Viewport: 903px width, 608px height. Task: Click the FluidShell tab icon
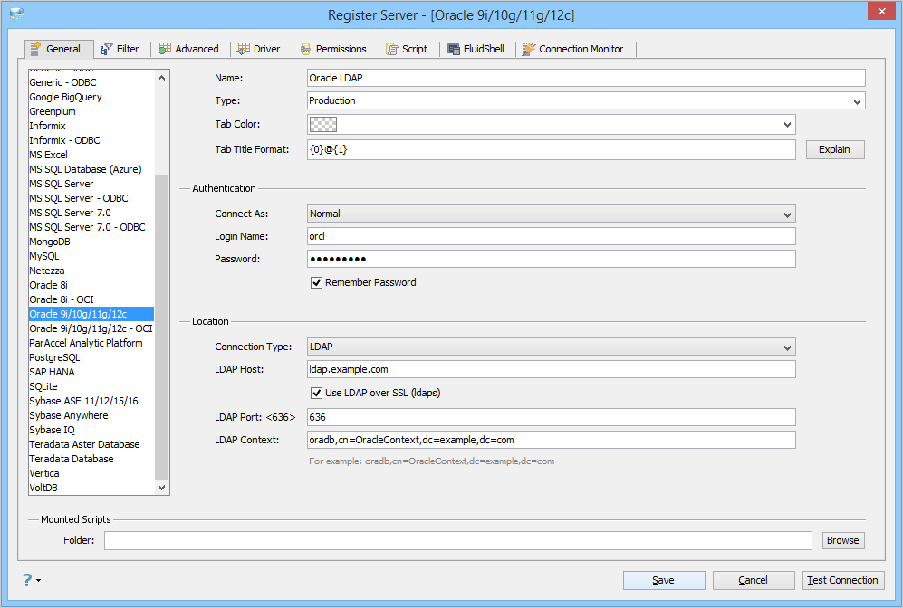pos(454,50)
